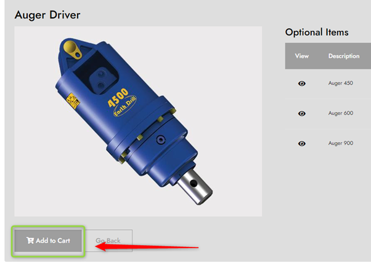371x263 pixels.
Task: Click the steel output shaft in the image
Action: click(x=195, y=187)
